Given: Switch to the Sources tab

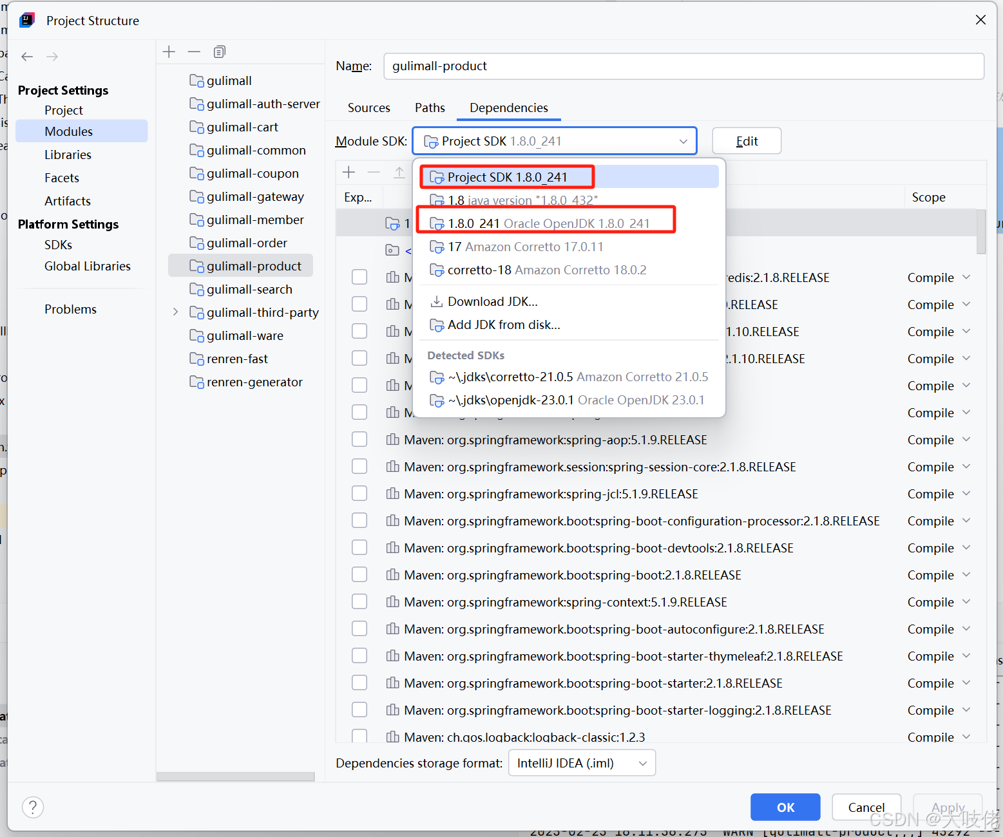Looking at the screenshot, I should (x=368, y=108).
